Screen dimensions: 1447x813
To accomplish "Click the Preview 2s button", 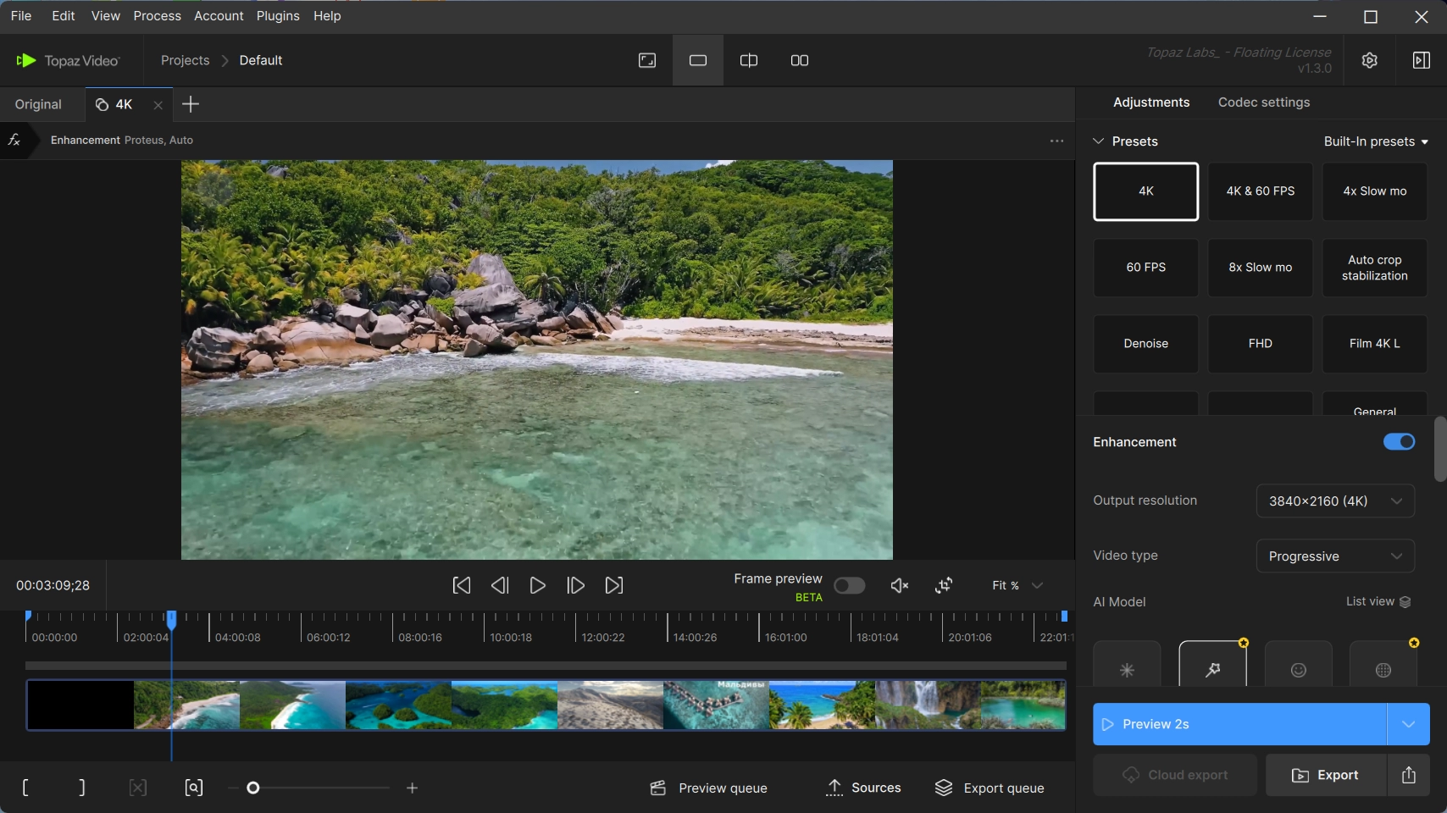I will 1239,724.
